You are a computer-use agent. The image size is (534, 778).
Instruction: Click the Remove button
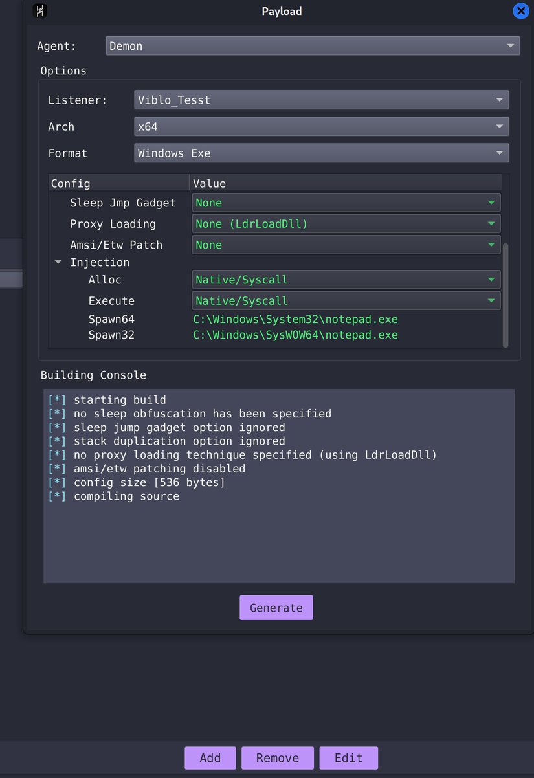click(278, 758)
